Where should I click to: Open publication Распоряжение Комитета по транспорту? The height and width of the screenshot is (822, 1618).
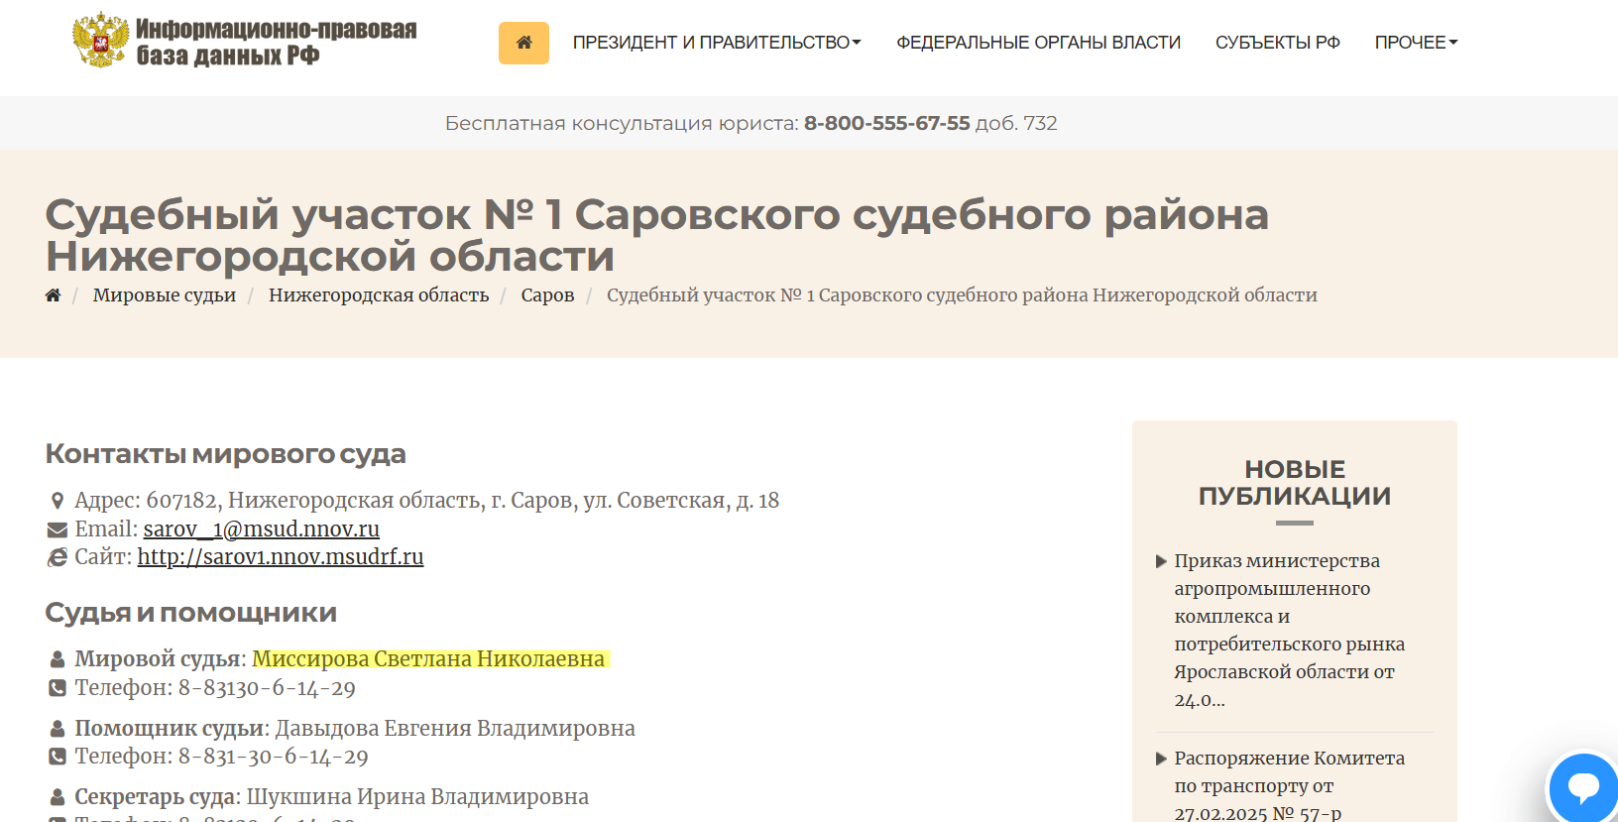click(x=1290, y=785)
